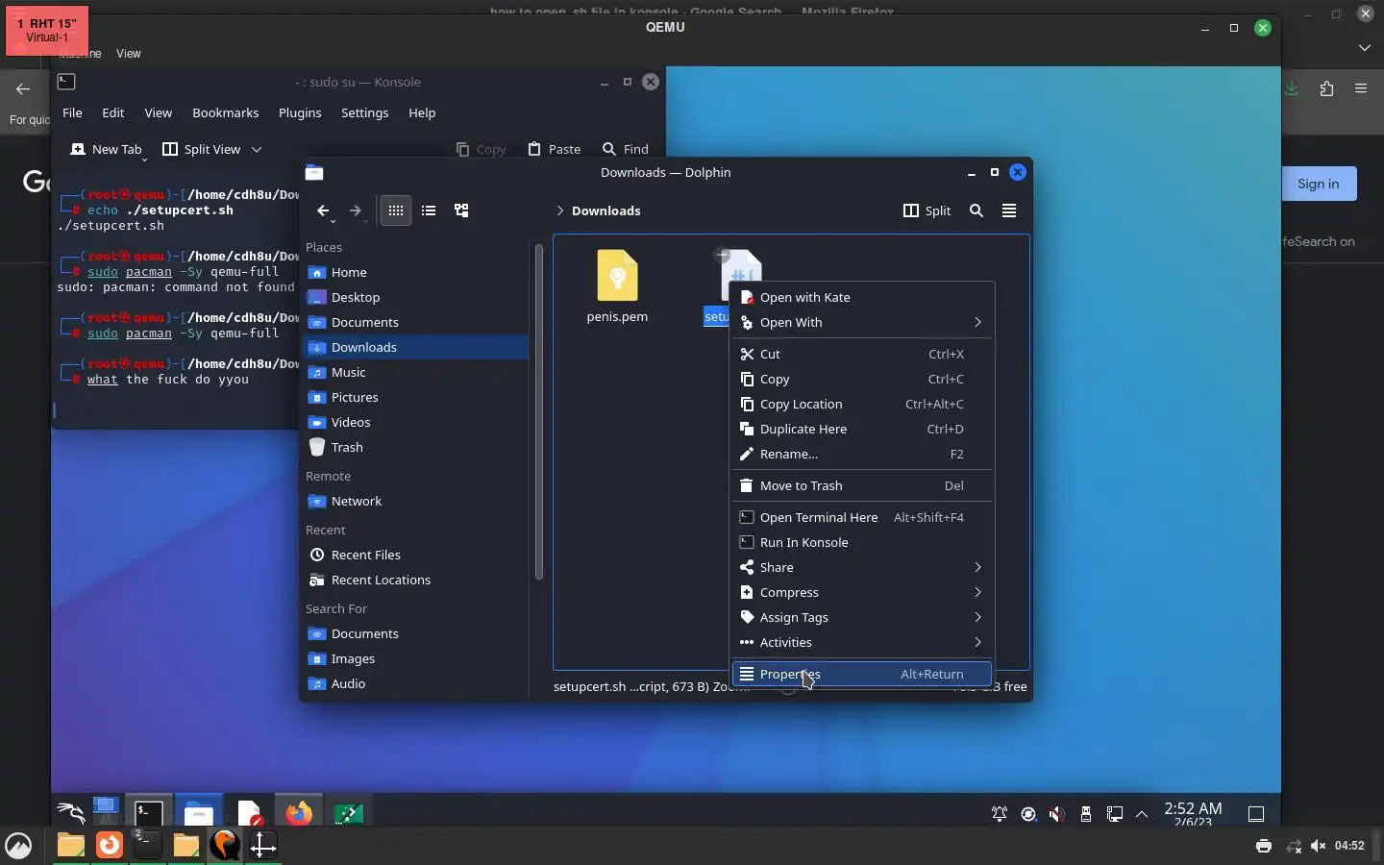Open Videos folder in Places
Image resolution: width=1384 pixels, height=865 pixels.
click(x=416, y=422)
